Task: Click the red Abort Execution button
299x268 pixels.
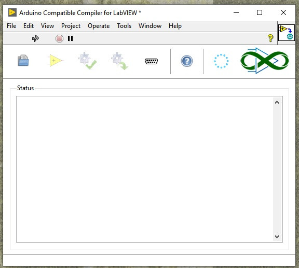Action: tap(59, 38)
